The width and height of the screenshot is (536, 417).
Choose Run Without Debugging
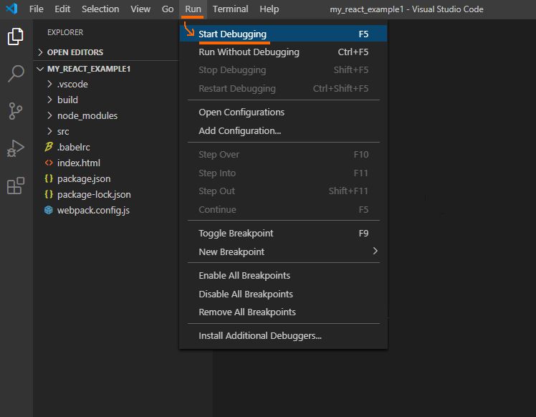click(x=249, y=52)
